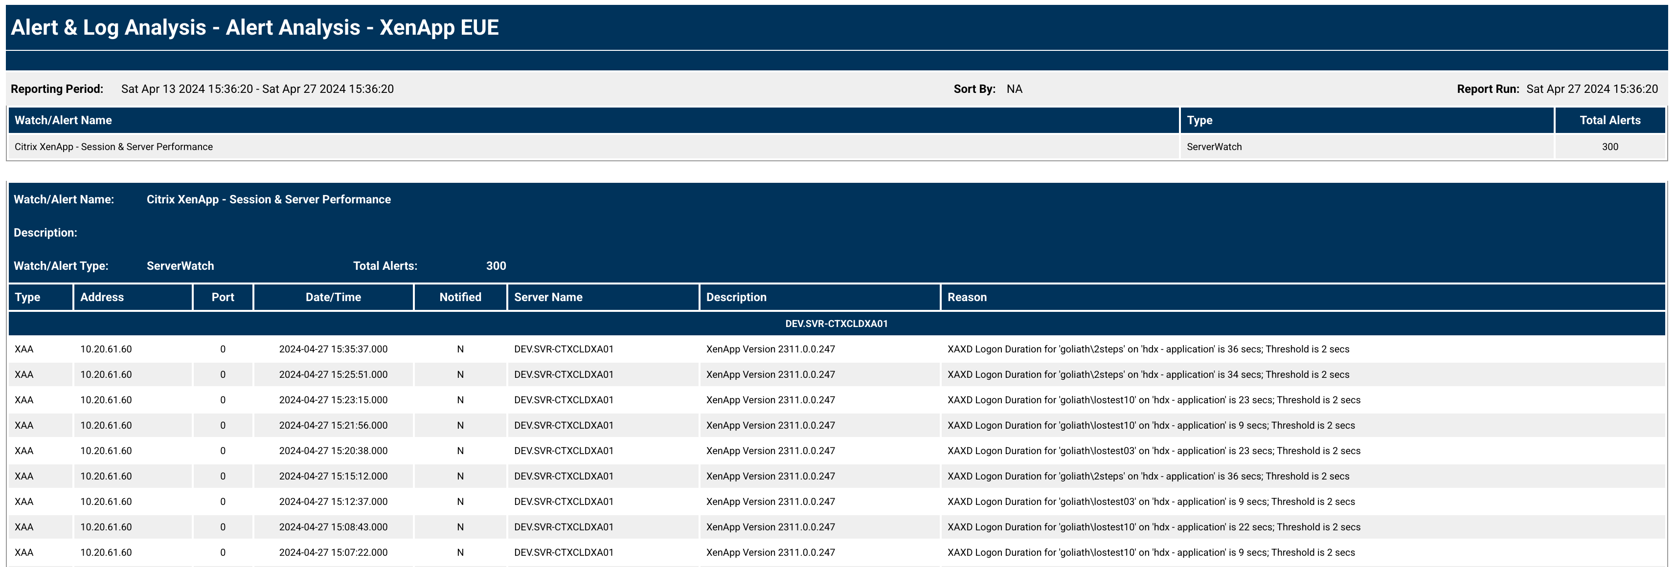
Task: Click the 'Total Alerts' summary column header
Action: coord(1610,120)
